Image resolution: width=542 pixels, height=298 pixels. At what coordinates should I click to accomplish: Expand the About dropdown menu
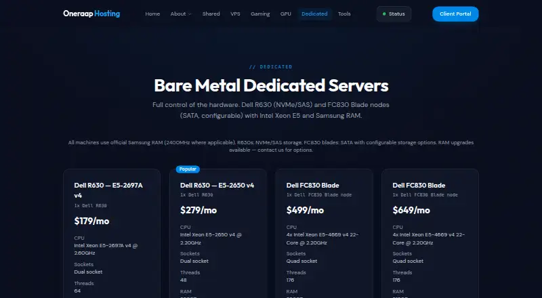181,14
